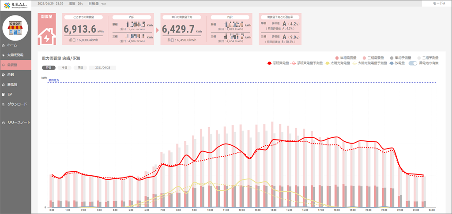The width and height of the screenshot is (452, 214).
Task: Click the 余剰 sidebar icon
Action: [x=4, y=75]
